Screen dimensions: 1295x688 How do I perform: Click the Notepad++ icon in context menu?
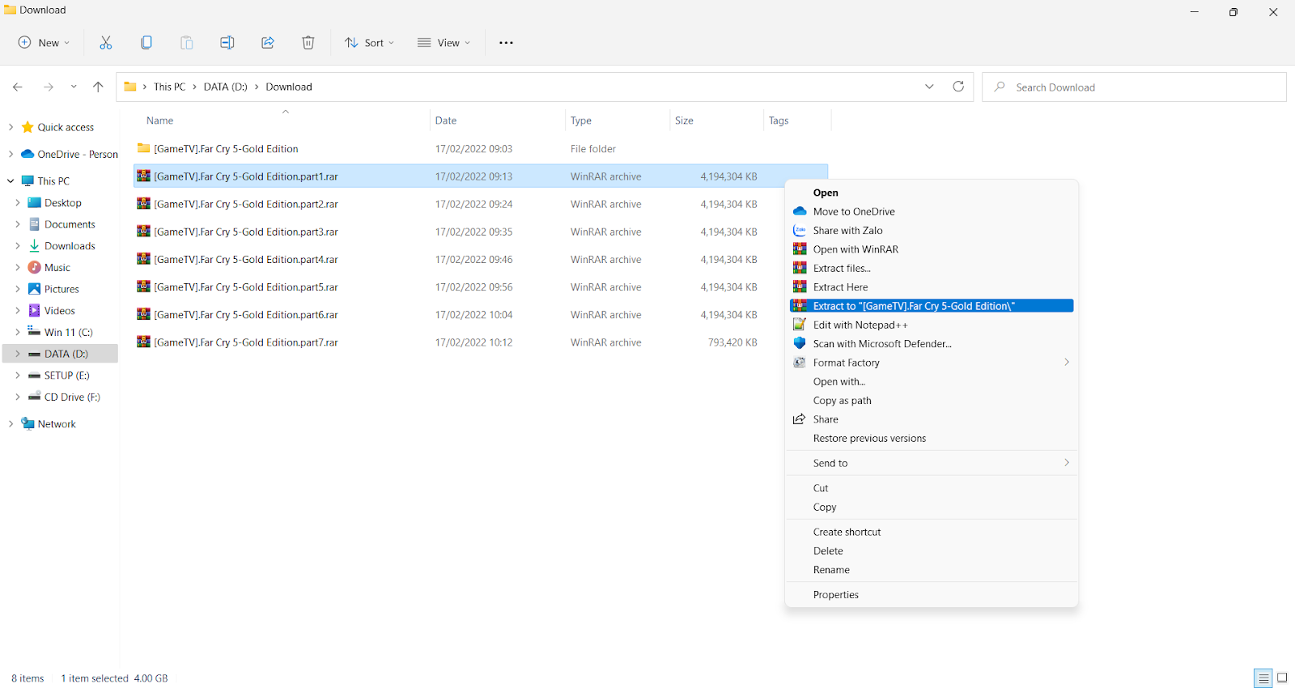800,325
